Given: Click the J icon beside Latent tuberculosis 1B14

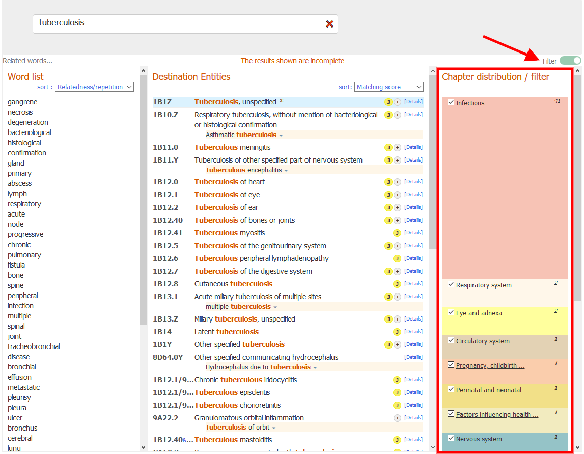Looking at the screenshot, I should pos(397,331).
